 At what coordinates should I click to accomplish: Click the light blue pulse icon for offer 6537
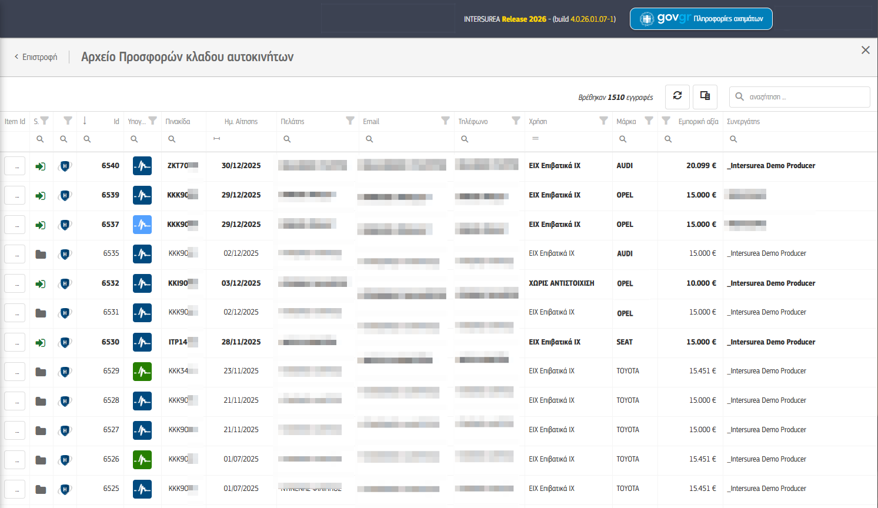pyautogui.click(x=142, y=225)
